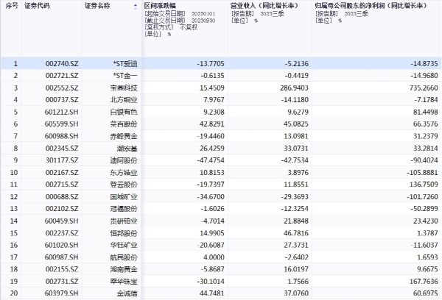Select revenue growth value 46.7816
Screen dimensions: 442x300
296,233
